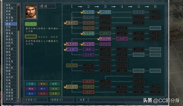
Task: Select the 石工術 tech node
Action: coord(88,55)
